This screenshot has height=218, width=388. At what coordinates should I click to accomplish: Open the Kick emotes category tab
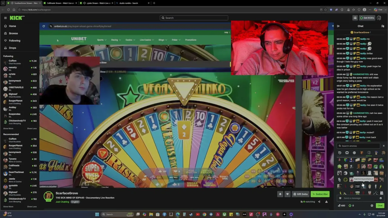click(x=347, y=153)
